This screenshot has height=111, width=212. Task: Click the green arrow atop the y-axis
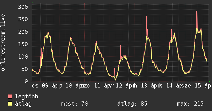(x=32, y=3)
